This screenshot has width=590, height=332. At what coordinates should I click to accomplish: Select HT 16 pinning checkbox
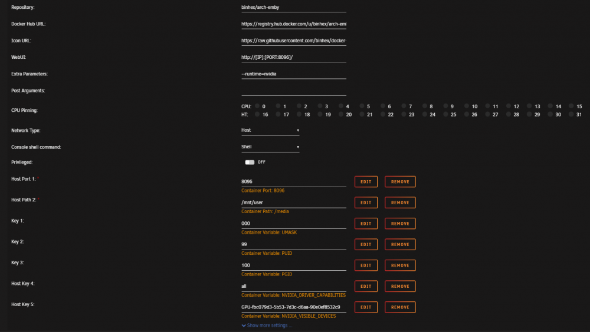coord(257,114)
